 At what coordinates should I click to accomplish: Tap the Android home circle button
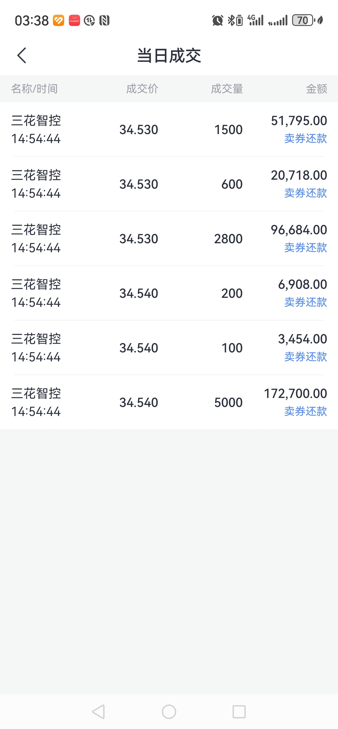point(169,711)
